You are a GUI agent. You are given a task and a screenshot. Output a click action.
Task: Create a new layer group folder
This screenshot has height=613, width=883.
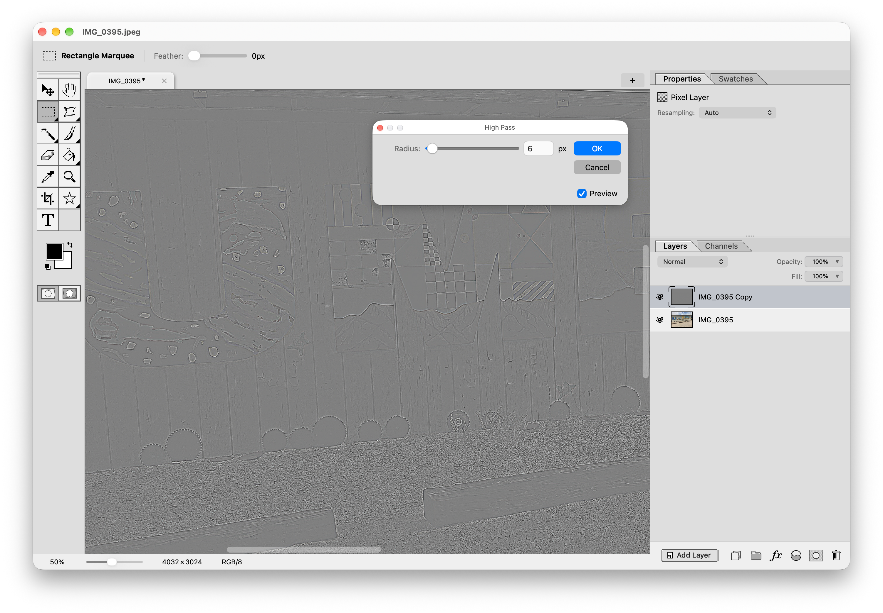756,556
